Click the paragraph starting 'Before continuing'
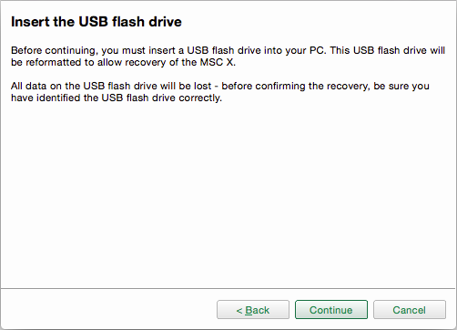457x330 pixels. [228, 57]
